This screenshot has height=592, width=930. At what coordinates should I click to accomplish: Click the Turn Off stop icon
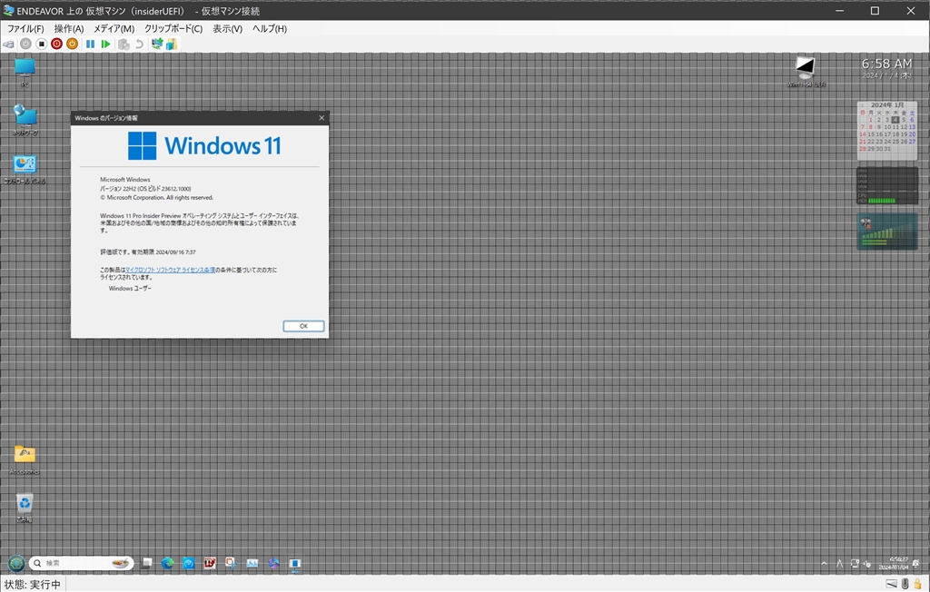click(x=41, y=44)
